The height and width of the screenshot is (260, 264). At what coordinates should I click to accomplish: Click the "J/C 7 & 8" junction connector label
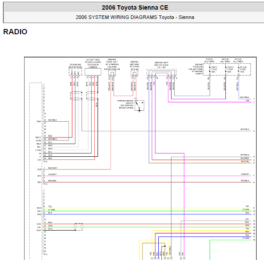tap(161, 67)
